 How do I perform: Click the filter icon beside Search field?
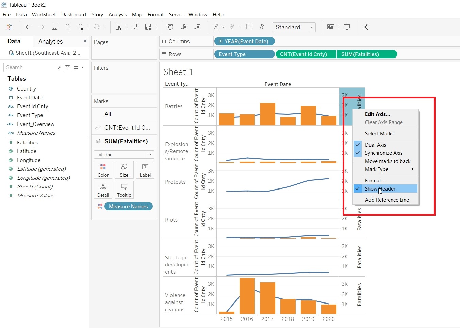pos(68,67)
